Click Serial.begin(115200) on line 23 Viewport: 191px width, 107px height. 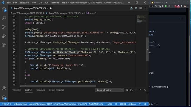pyautogui.click(x=39, y=20)
